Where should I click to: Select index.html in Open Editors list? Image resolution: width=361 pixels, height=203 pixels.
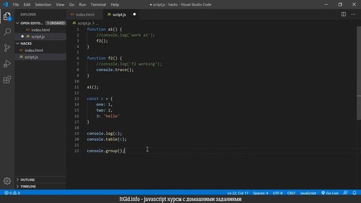point(41,30)
